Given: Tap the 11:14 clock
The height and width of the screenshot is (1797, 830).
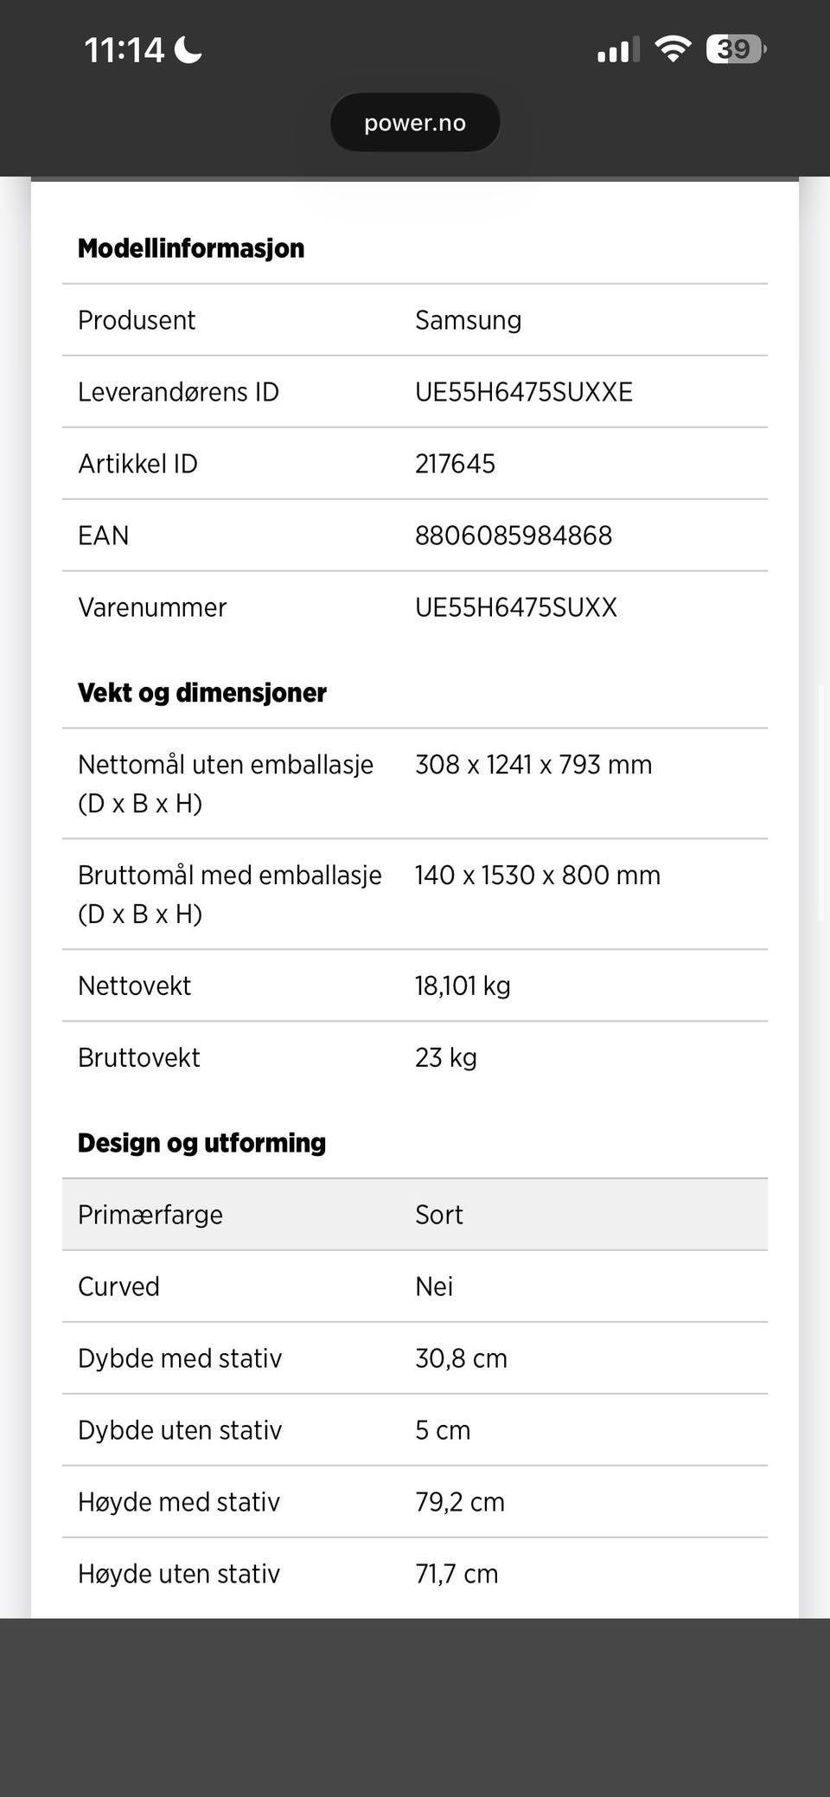Looking at the screenshot, I should (124, 49).
